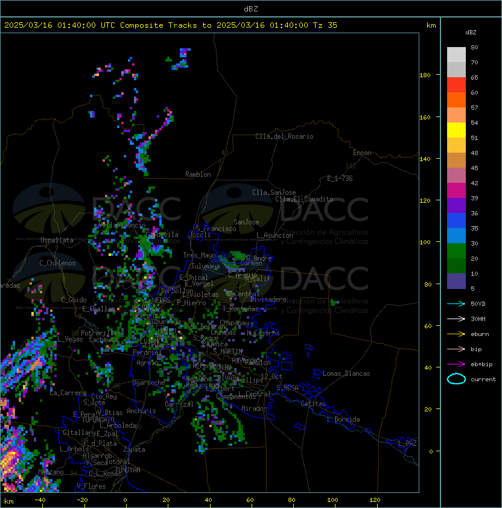Click the 'Carrizal' map label

coord(179,404)
